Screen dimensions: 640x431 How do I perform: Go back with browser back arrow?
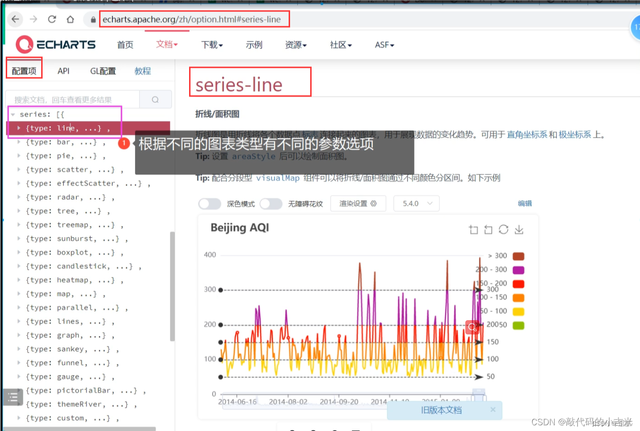point(15,19)
